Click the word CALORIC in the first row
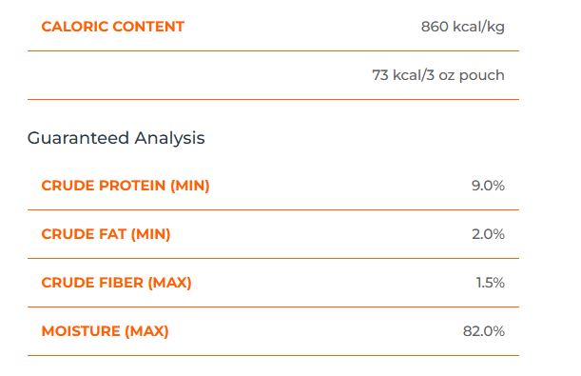The image size is (581, 376). pos(74,27)
